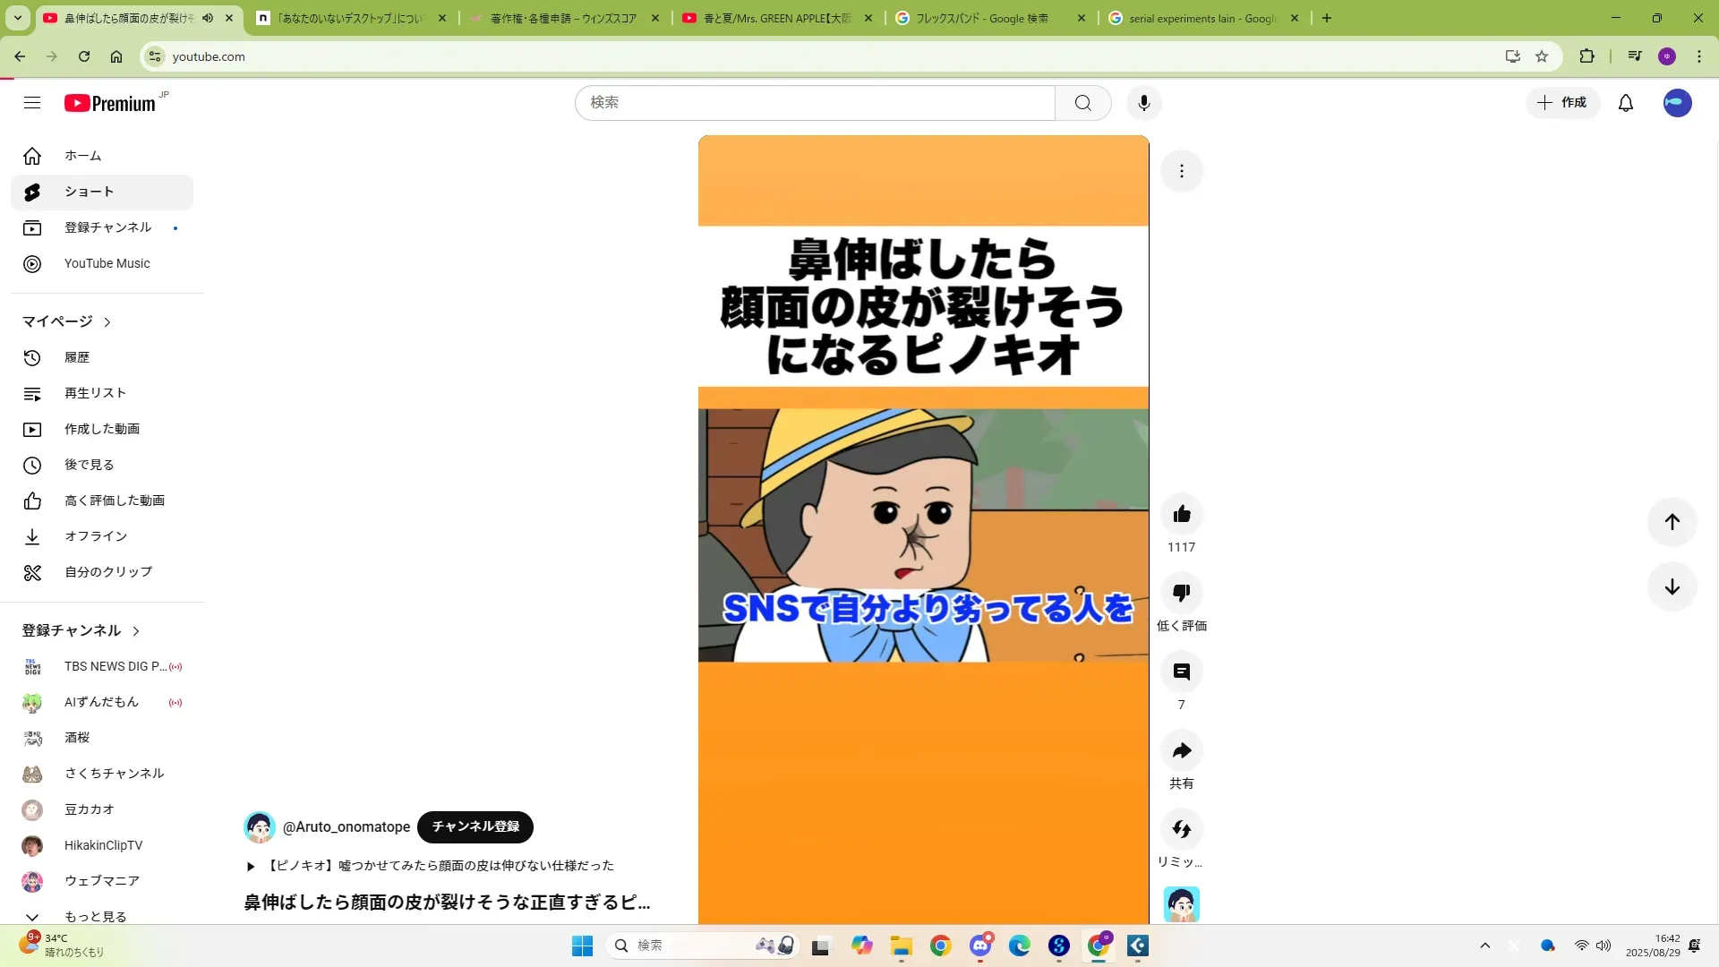Select ホーム in the sidebar
This screenshot has width=1719, height=967.
tap(82, 156)
